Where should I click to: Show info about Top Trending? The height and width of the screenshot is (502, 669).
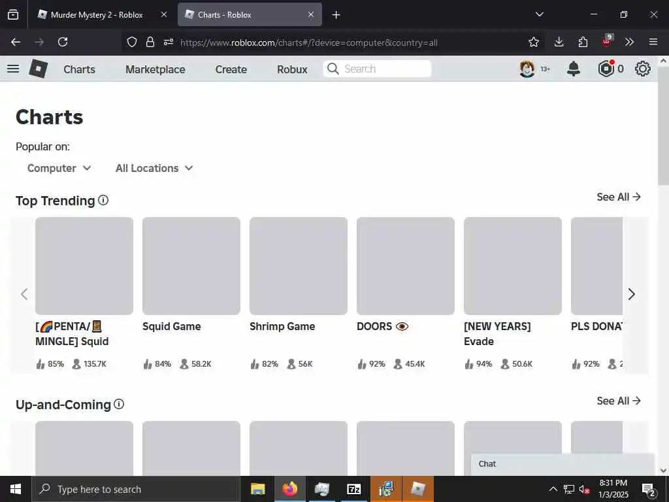(x=103, y=200)
